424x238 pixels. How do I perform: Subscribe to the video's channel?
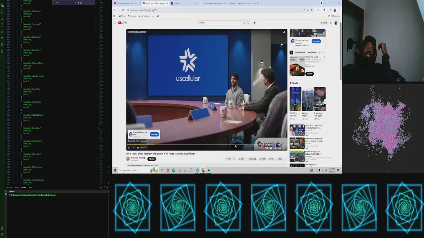(152, 159)
